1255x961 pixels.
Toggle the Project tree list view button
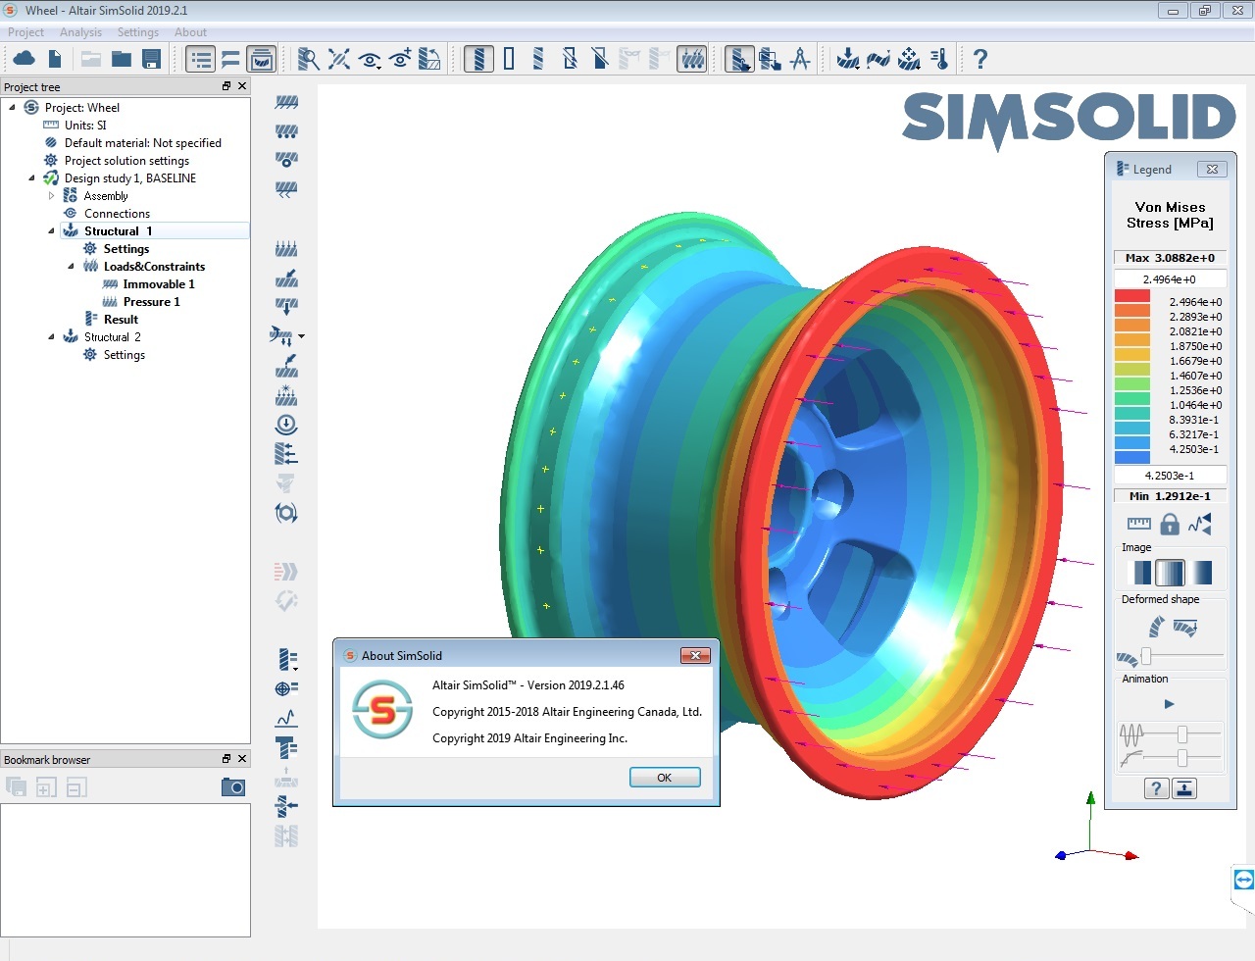click(x=200, y=60)
